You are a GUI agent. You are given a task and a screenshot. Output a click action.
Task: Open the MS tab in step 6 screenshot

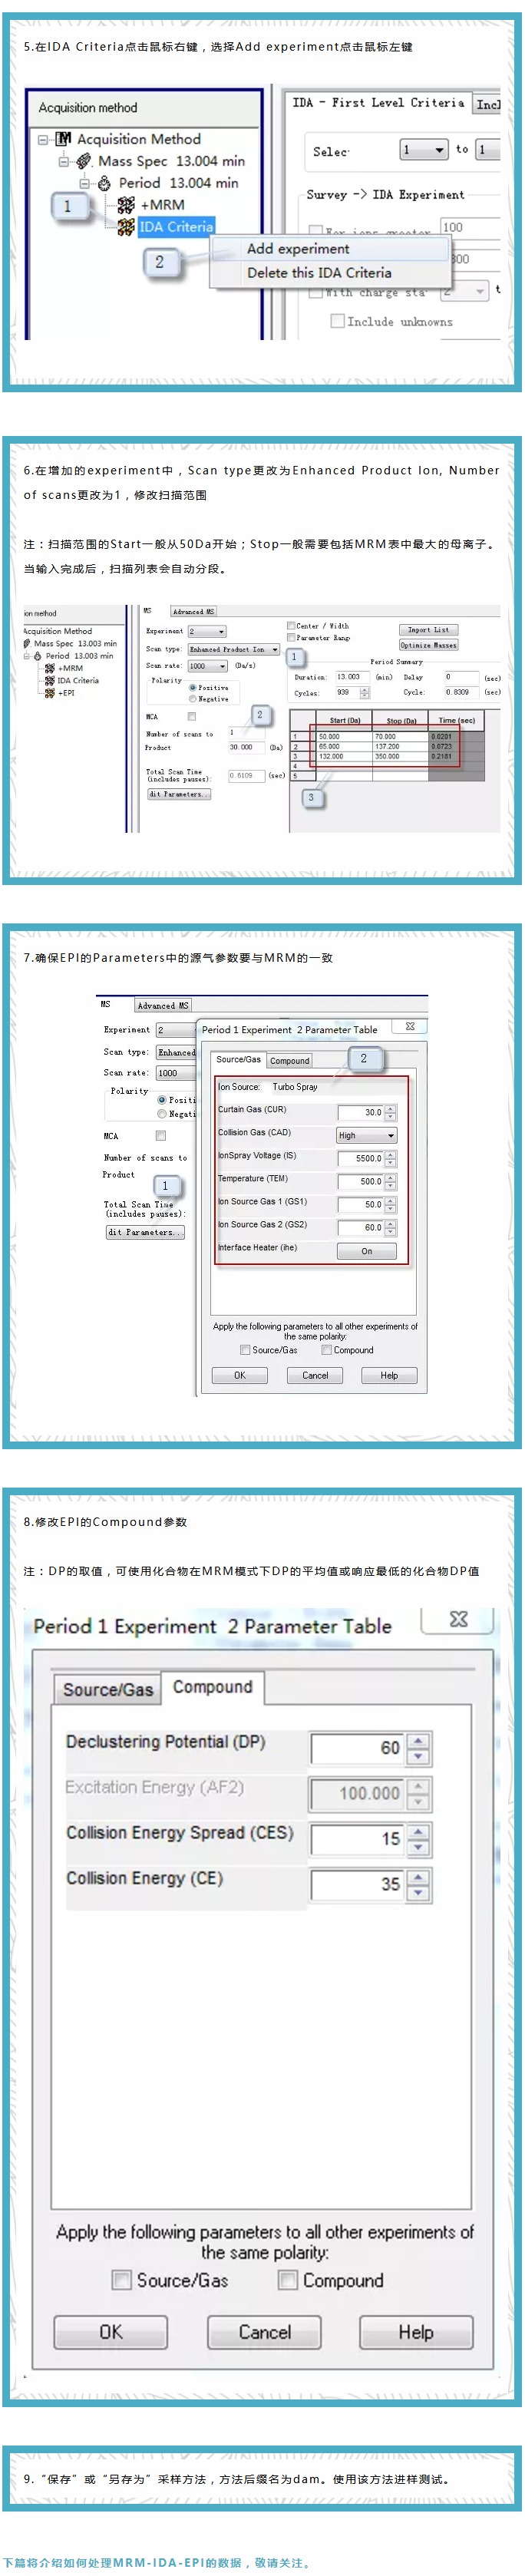click(148, 610)
